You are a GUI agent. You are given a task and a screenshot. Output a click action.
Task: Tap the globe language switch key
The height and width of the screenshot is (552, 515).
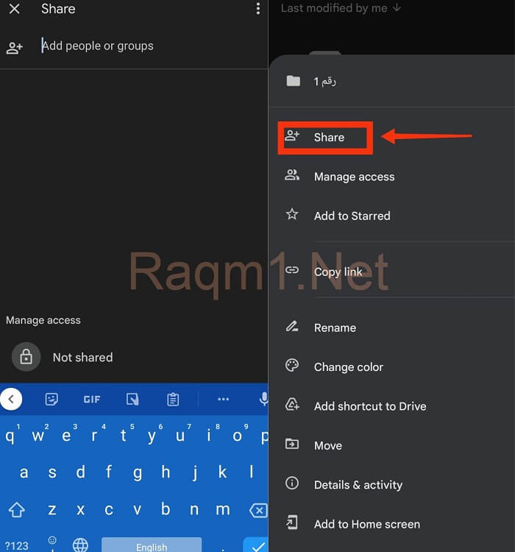(x=80, y=545)
